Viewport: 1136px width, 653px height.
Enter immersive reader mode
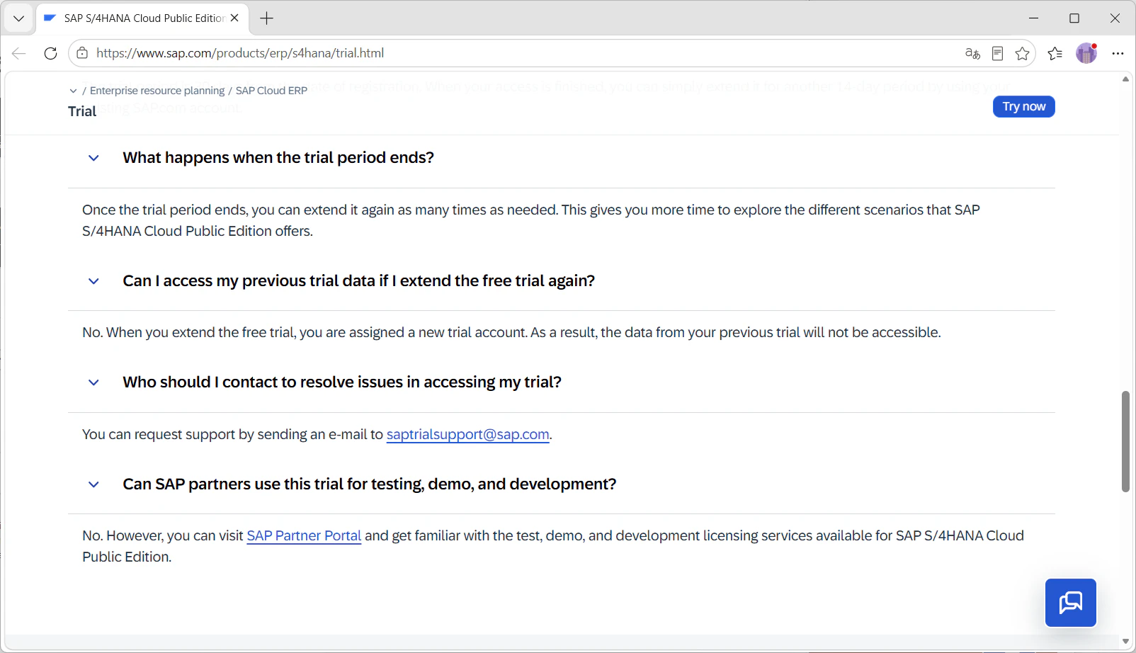click(997, 53)
